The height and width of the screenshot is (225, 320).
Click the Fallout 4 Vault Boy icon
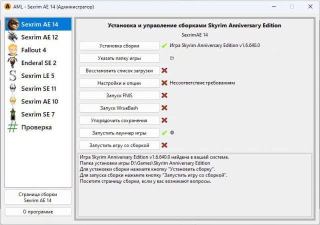[13, 50]
